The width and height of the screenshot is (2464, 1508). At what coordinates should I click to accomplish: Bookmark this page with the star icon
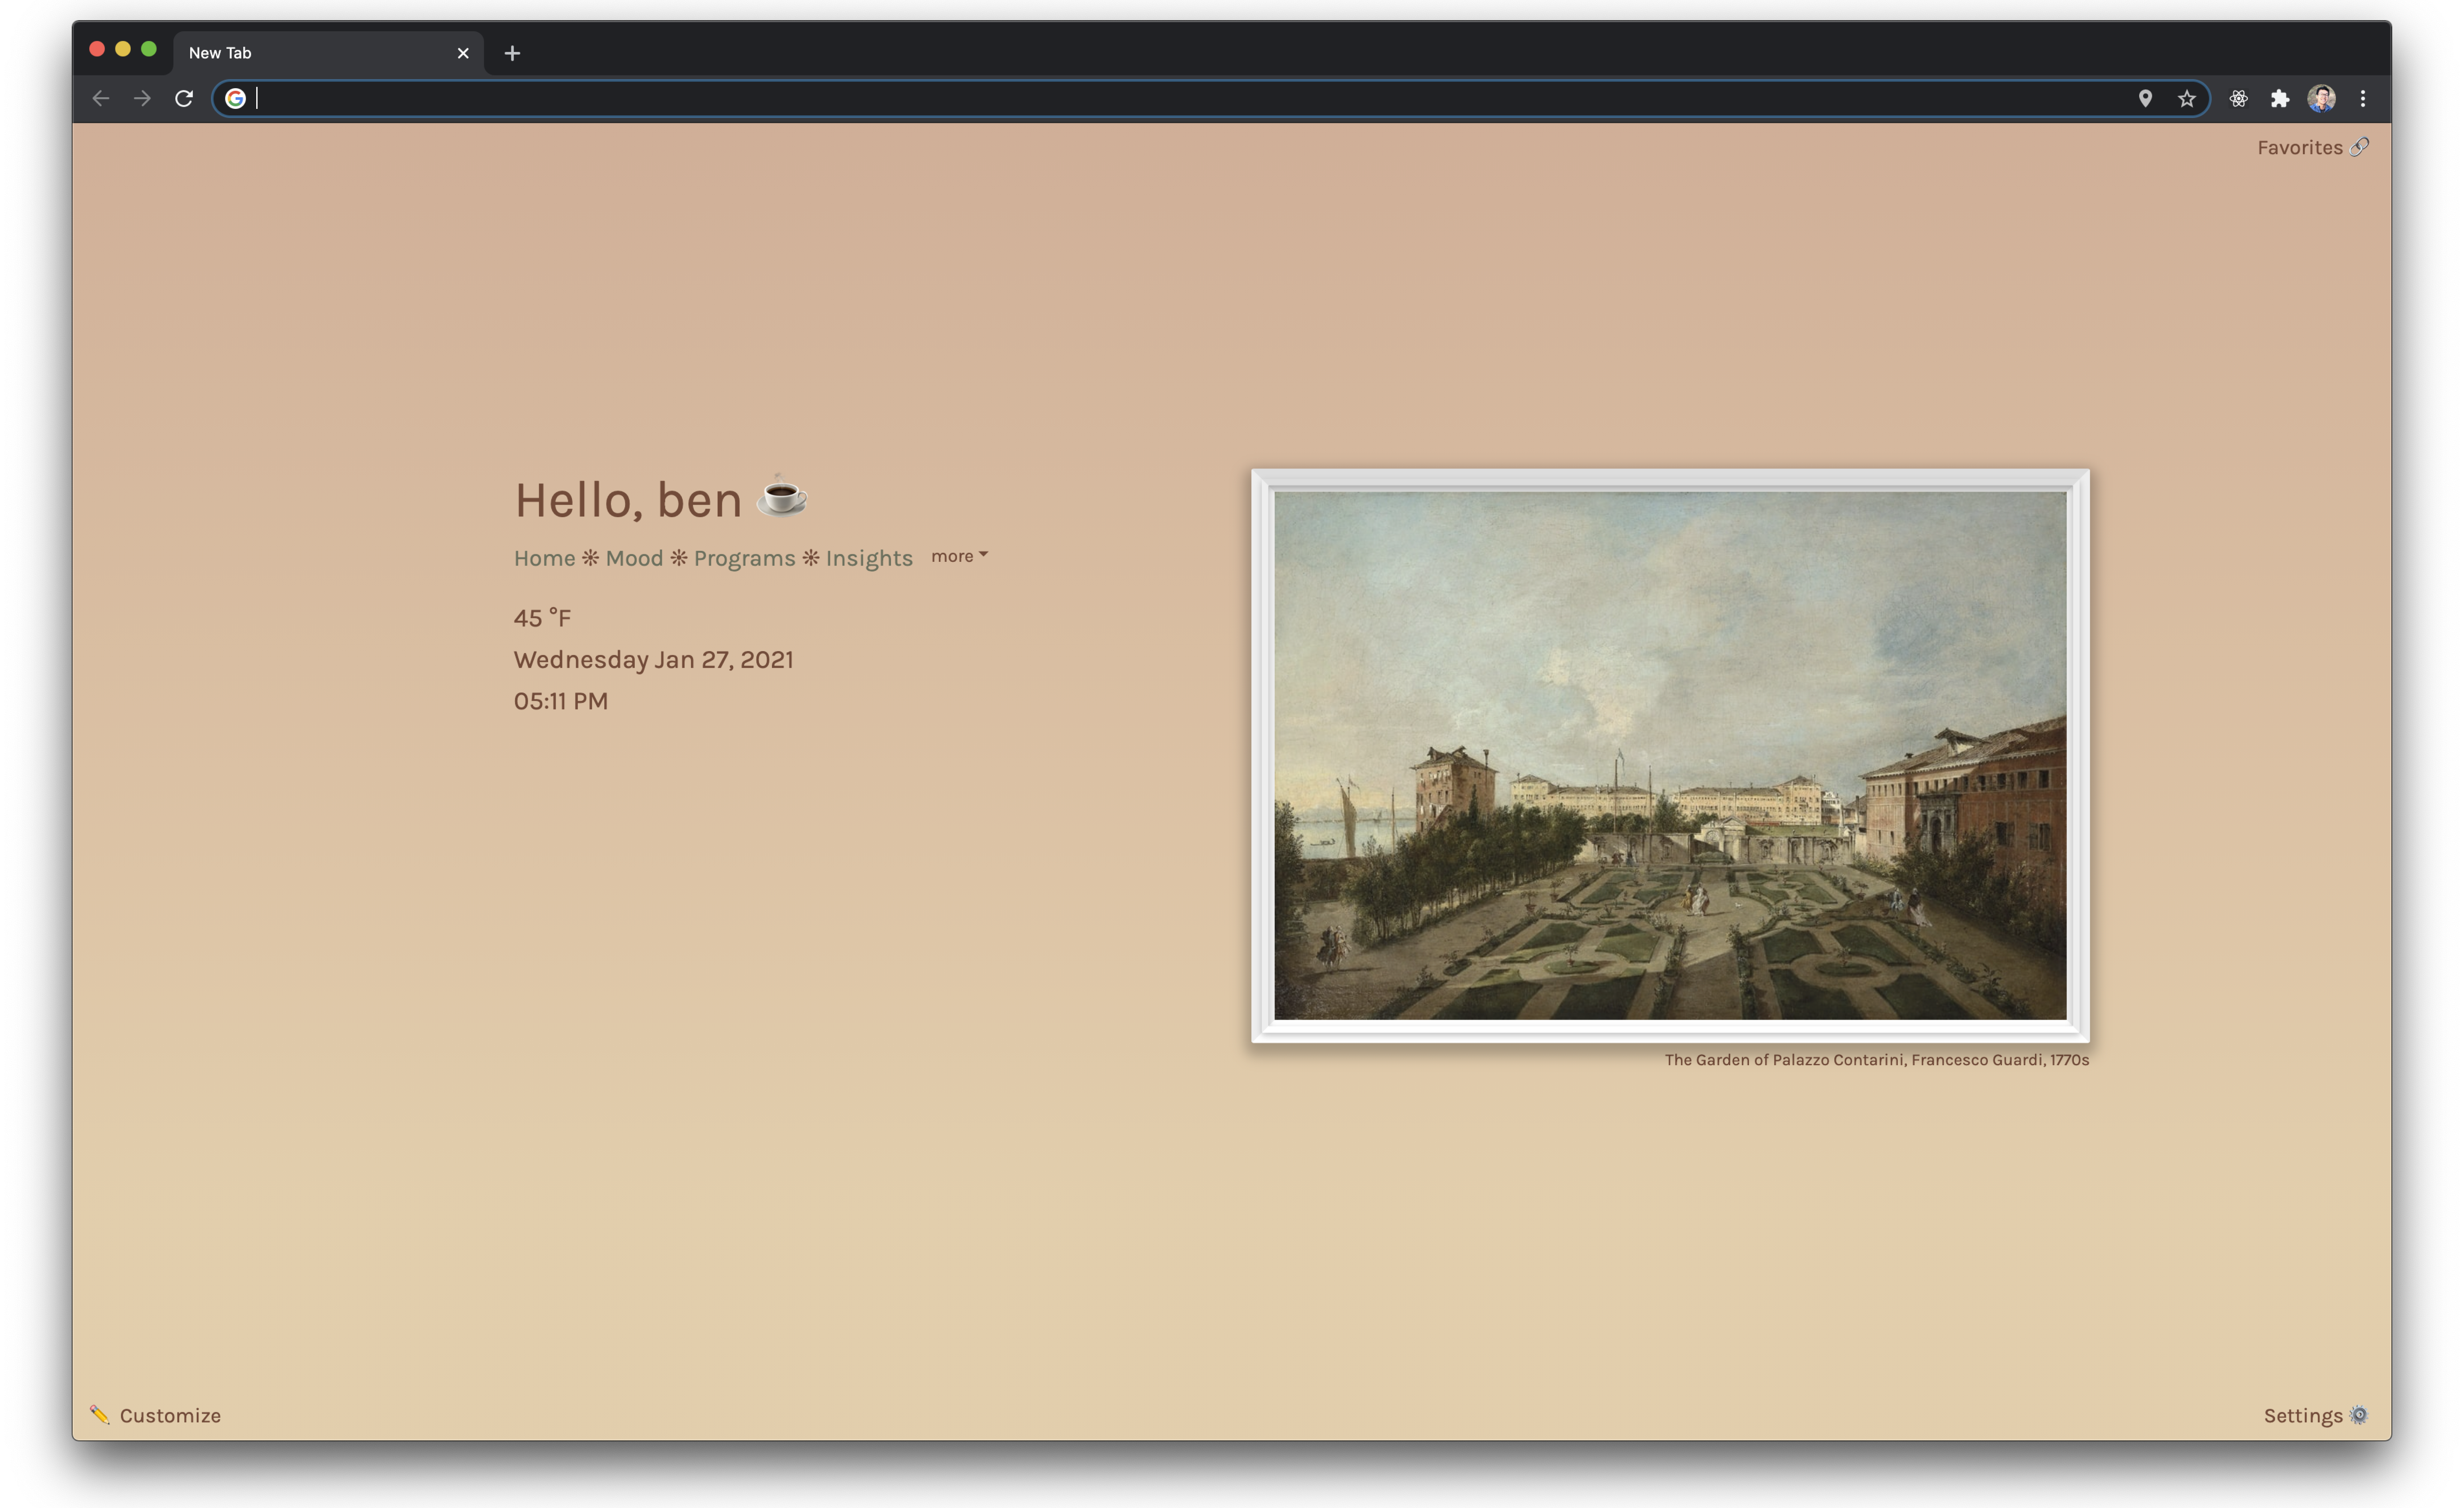2187,98
